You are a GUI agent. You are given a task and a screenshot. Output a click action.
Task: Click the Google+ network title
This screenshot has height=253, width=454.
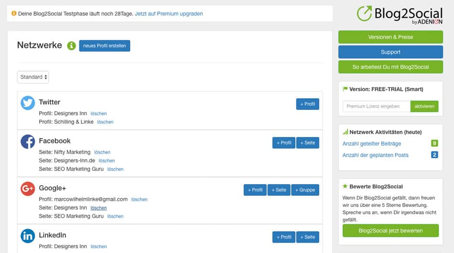[x=53, y=188]
